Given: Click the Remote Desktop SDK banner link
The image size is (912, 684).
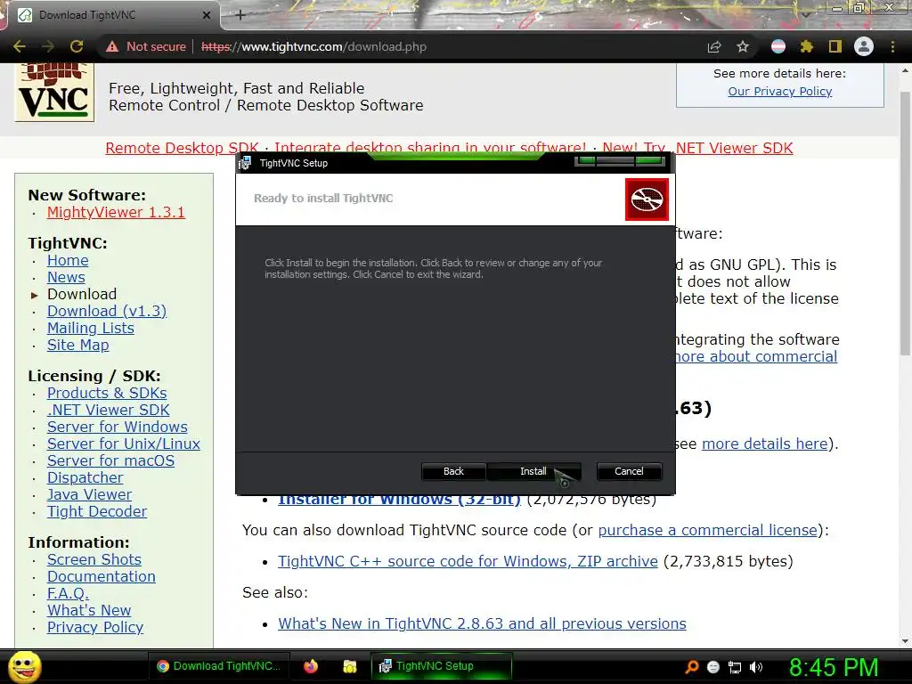Looking at the screenshot, I should tap(182, 148).
